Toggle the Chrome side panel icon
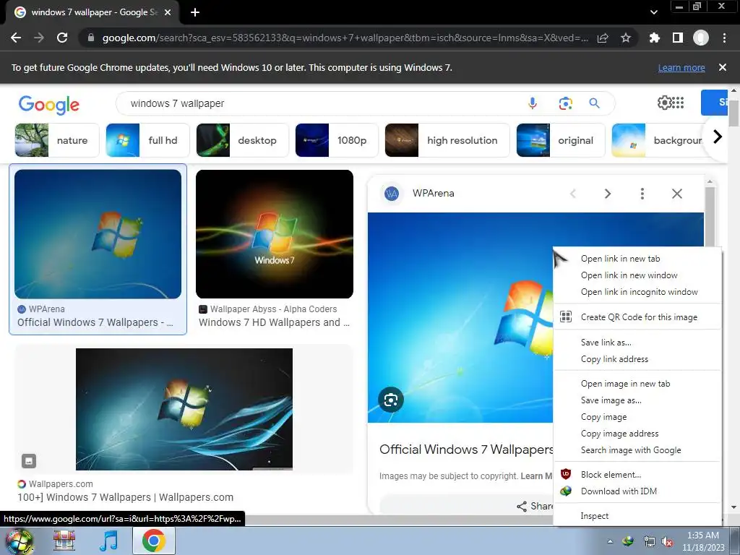This screenshot has height=555, width=740. click(x=678, y=38)
